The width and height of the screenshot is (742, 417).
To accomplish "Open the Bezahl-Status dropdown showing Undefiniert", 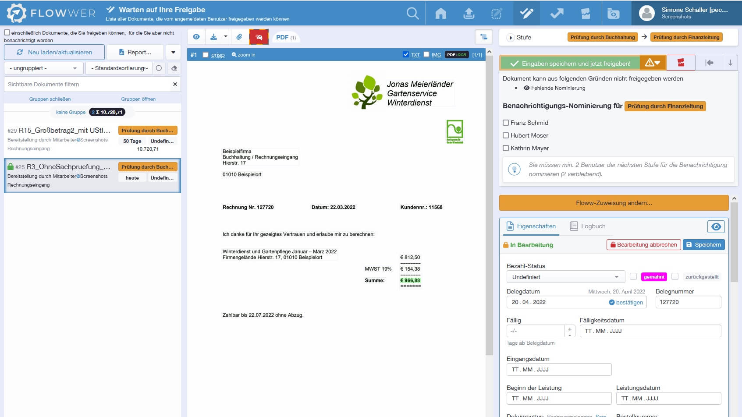I will coord(565,276).
